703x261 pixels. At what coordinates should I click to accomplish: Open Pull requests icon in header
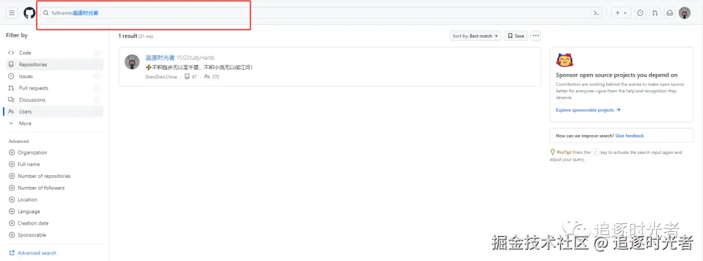(x=655, y=13)
